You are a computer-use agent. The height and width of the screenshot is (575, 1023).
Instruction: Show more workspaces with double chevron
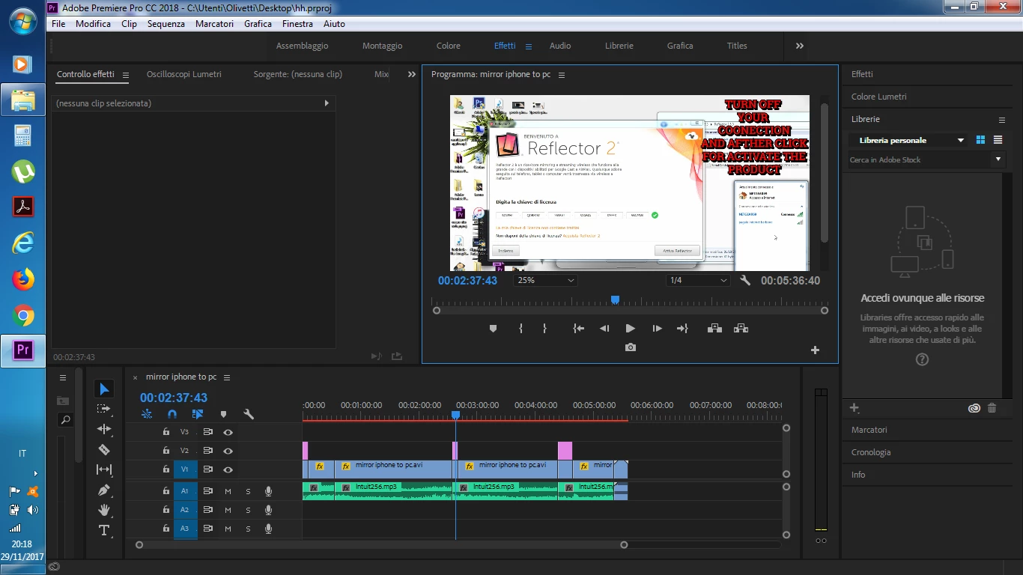pyautogui.click(x=800, y=46)
